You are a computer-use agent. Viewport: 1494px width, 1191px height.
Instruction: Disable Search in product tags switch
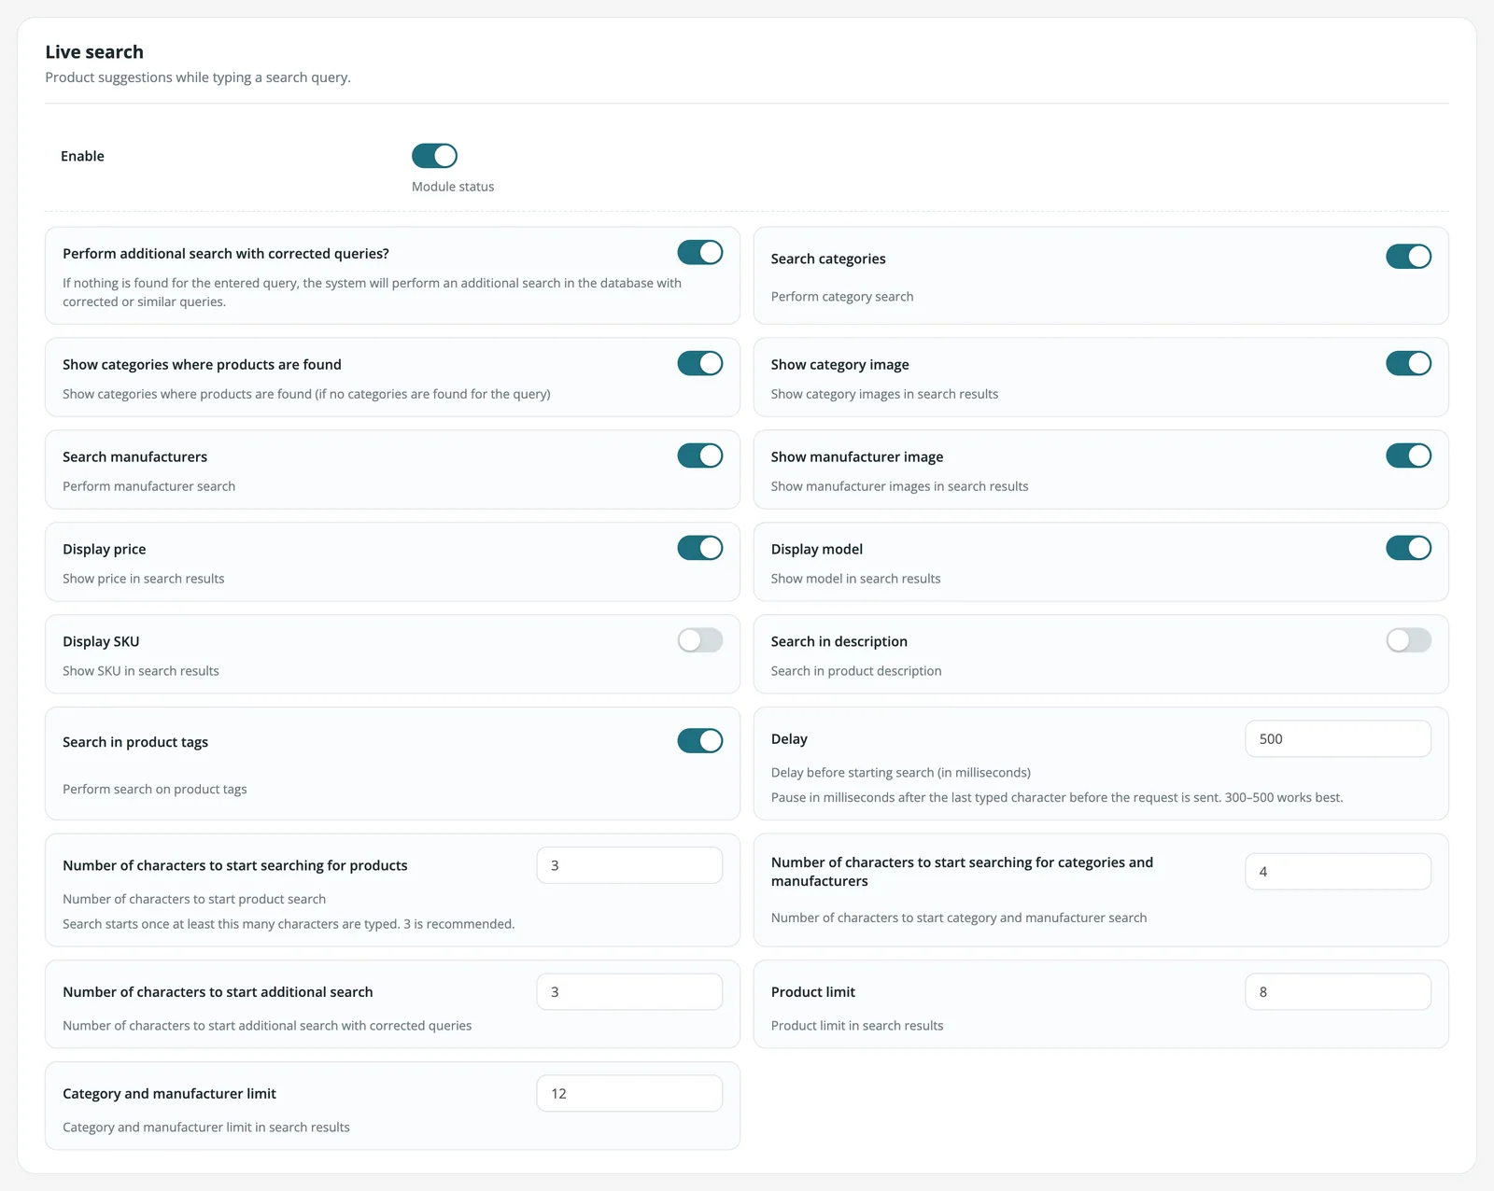(700, 741)
